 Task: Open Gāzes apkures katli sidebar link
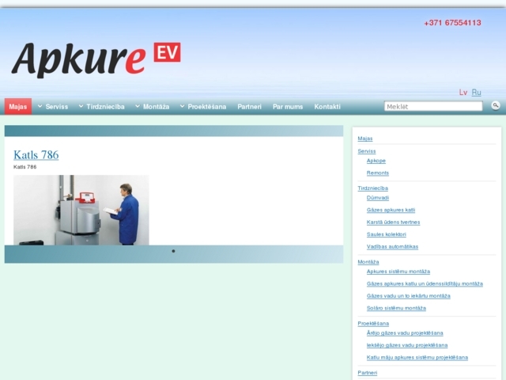pos(391,210)
